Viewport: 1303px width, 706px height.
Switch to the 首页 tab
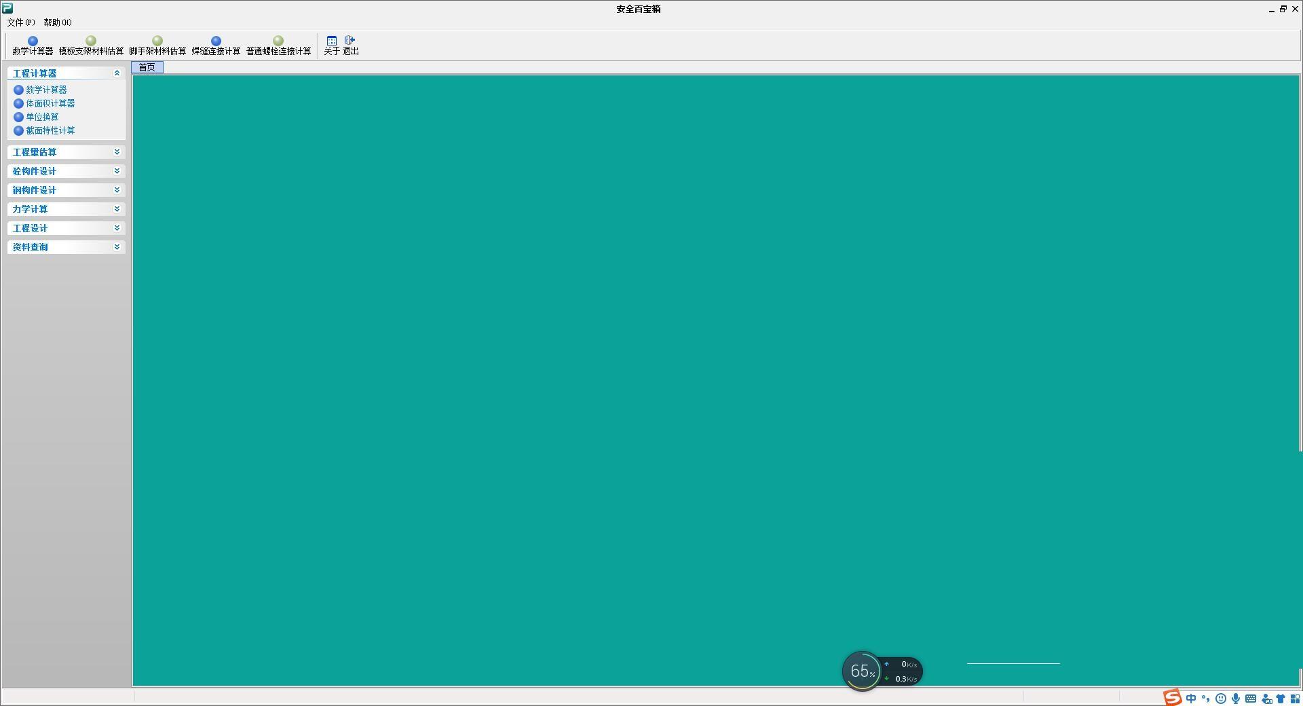coord(147,67)
